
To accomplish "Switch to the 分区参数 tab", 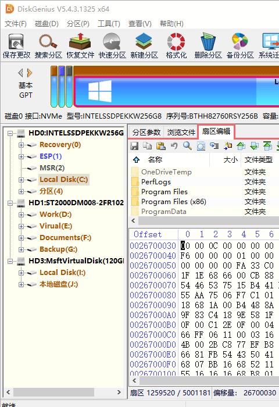I will 146,132.
